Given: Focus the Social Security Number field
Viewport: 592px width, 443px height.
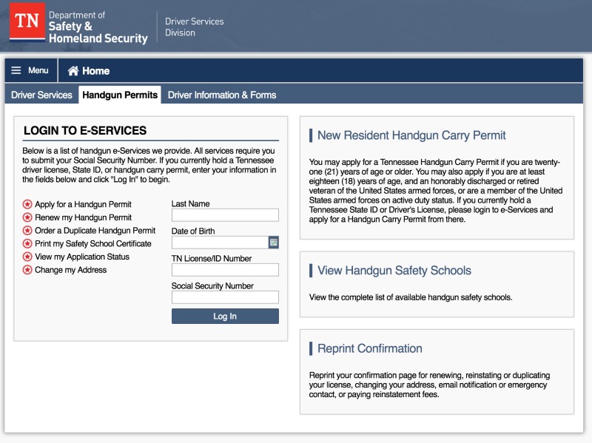Looking at the screenshot, I should click(225, 297).
